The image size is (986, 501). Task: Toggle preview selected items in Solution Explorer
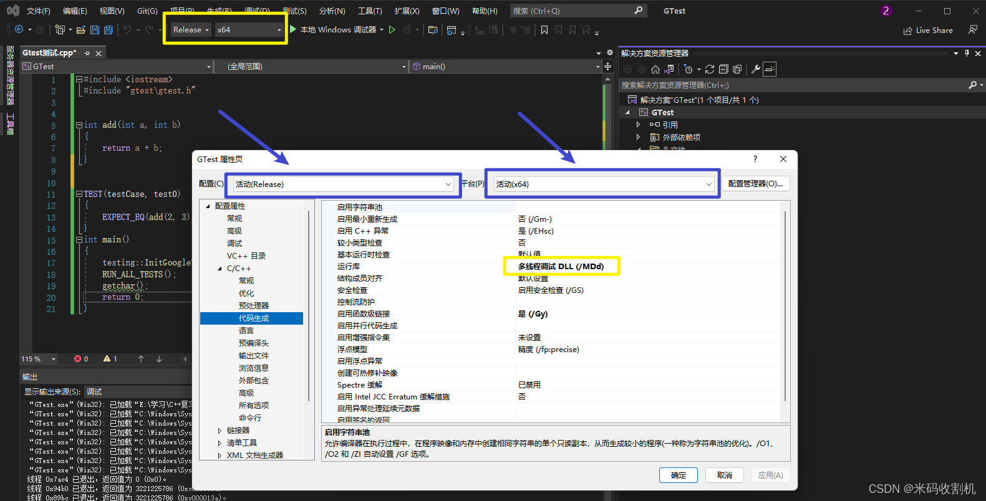pos(770,69)
